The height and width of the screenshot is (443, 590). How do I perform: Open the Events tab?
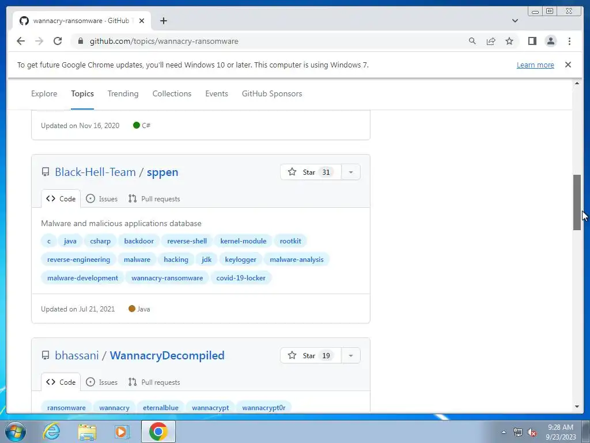(217, 94)
